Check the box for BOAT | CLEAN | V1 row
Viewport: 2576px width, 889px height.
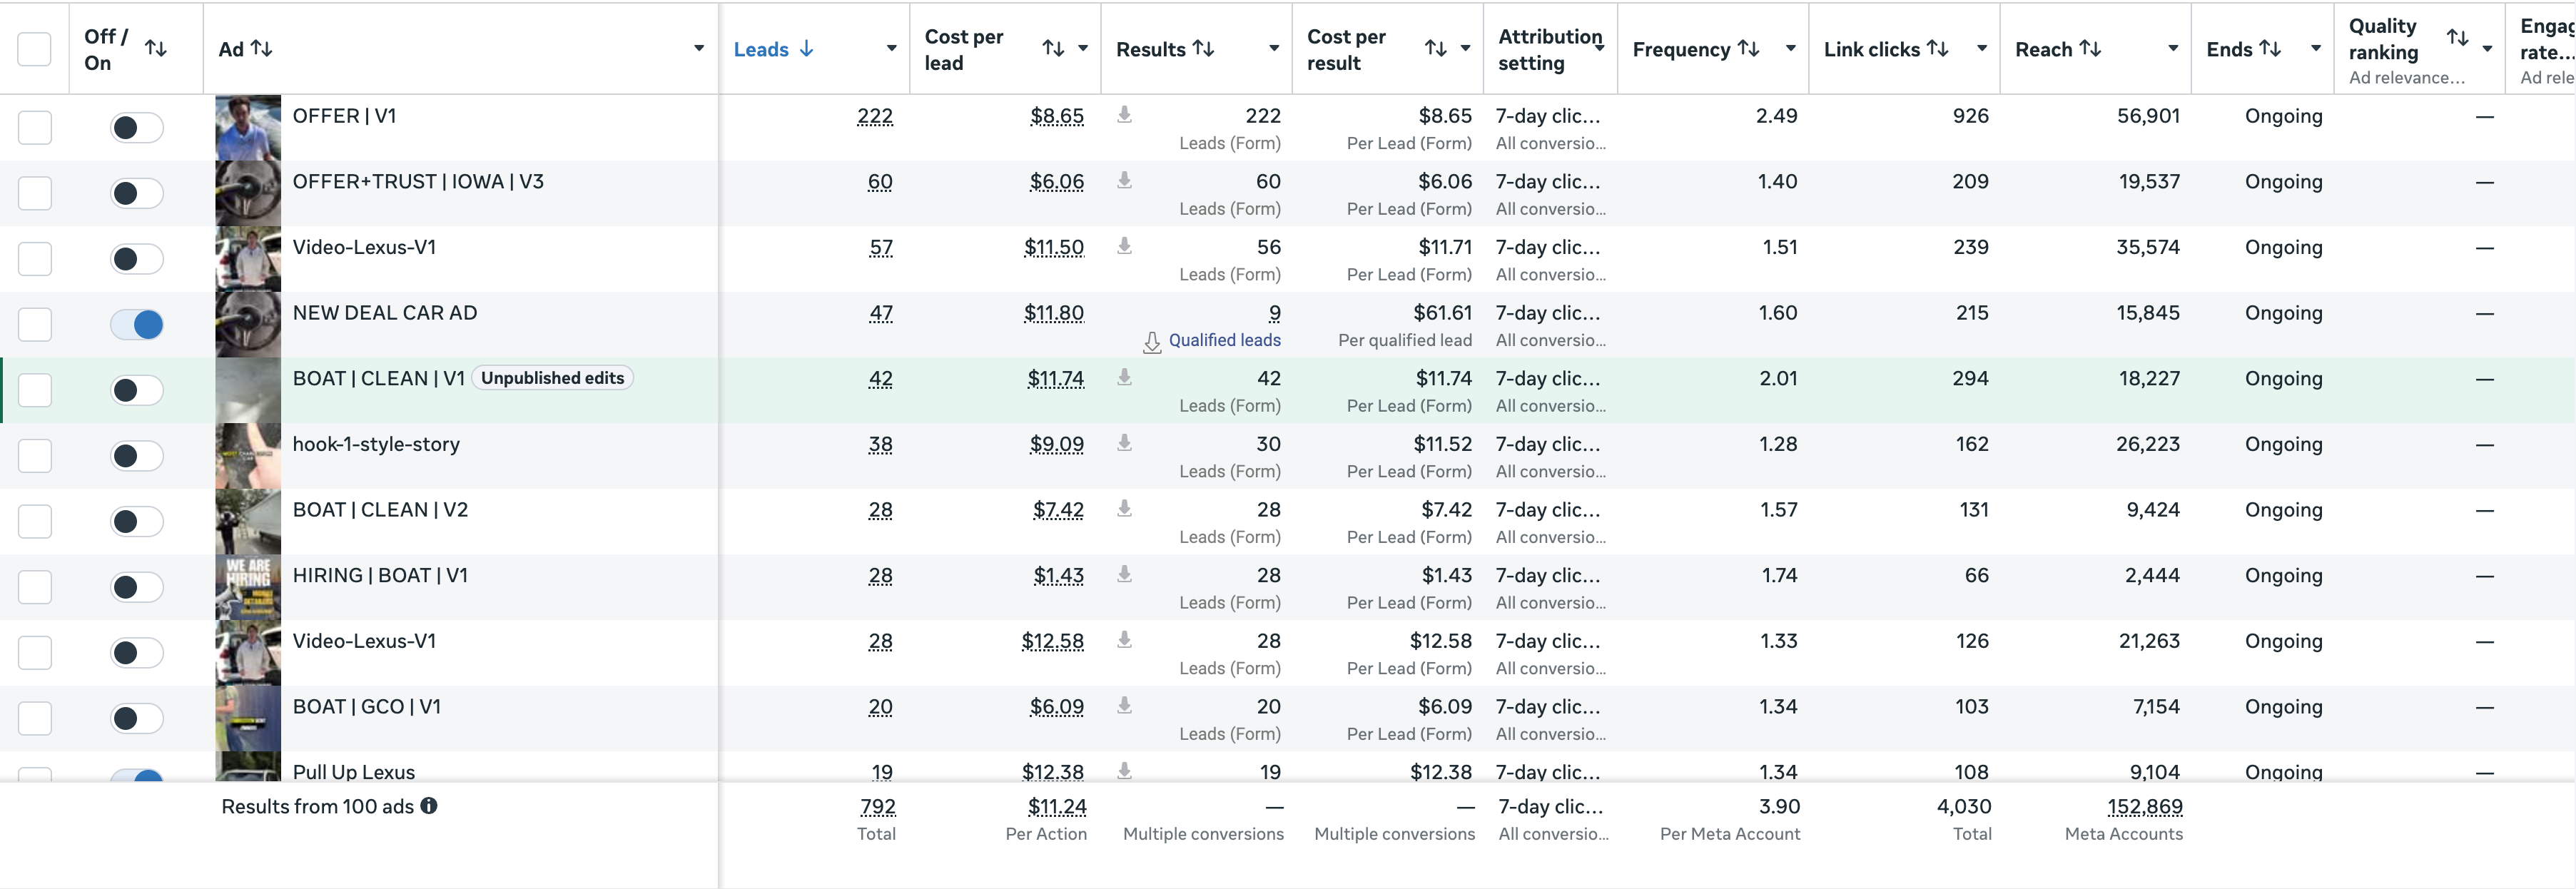tap(35, 390)
